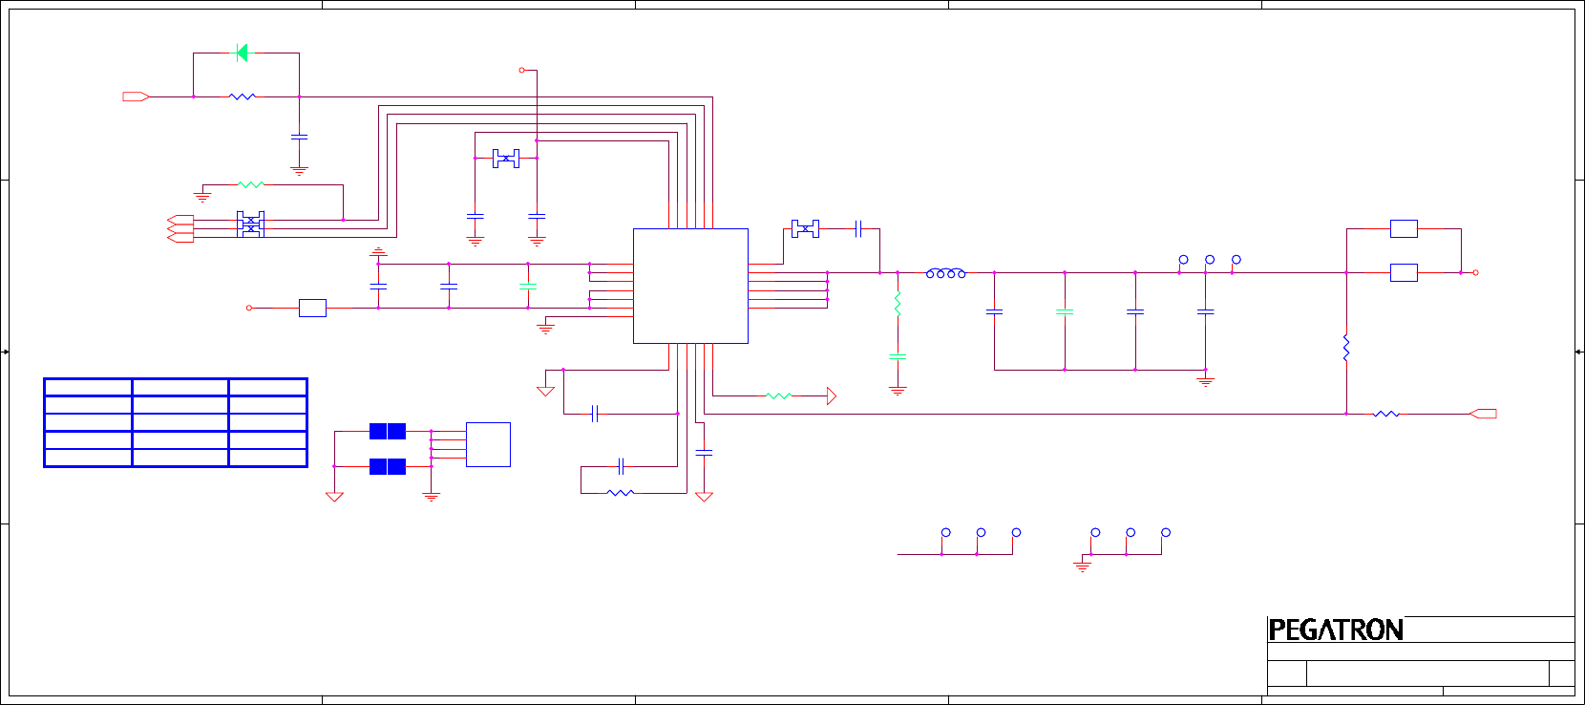Select the green resistor next to left ground

(250, 184)
